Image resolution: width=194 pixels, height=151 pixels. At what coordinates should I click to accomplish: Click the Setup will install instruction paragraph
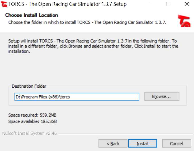tap(93, 46)
